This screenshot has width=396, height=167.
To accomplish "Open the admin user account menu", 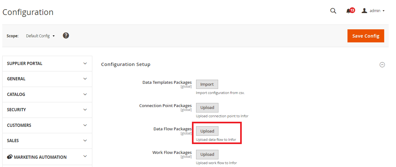I will tap(373, 11).
